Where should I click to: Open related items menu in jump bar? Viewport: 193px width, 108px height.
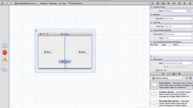pyautogui.click(x=2, y=3)
